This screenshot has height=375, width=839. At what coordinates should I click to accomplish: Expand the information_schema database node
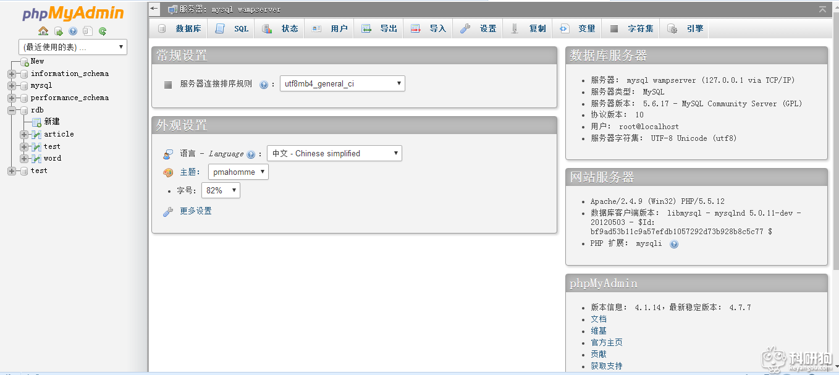12,74
